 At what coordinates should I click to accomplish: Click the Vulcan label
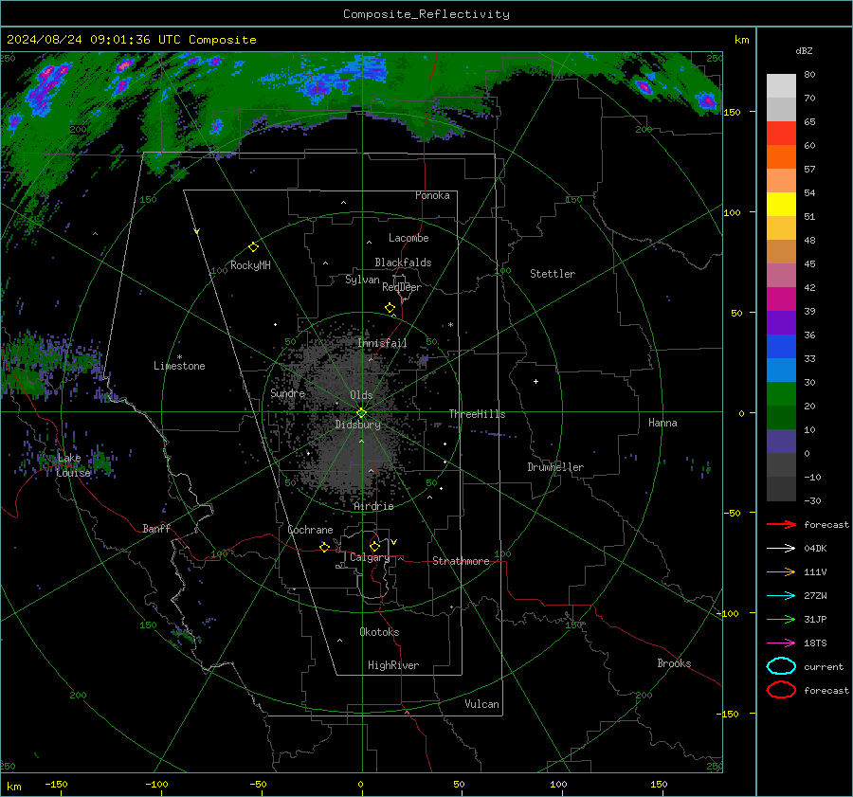482,704
